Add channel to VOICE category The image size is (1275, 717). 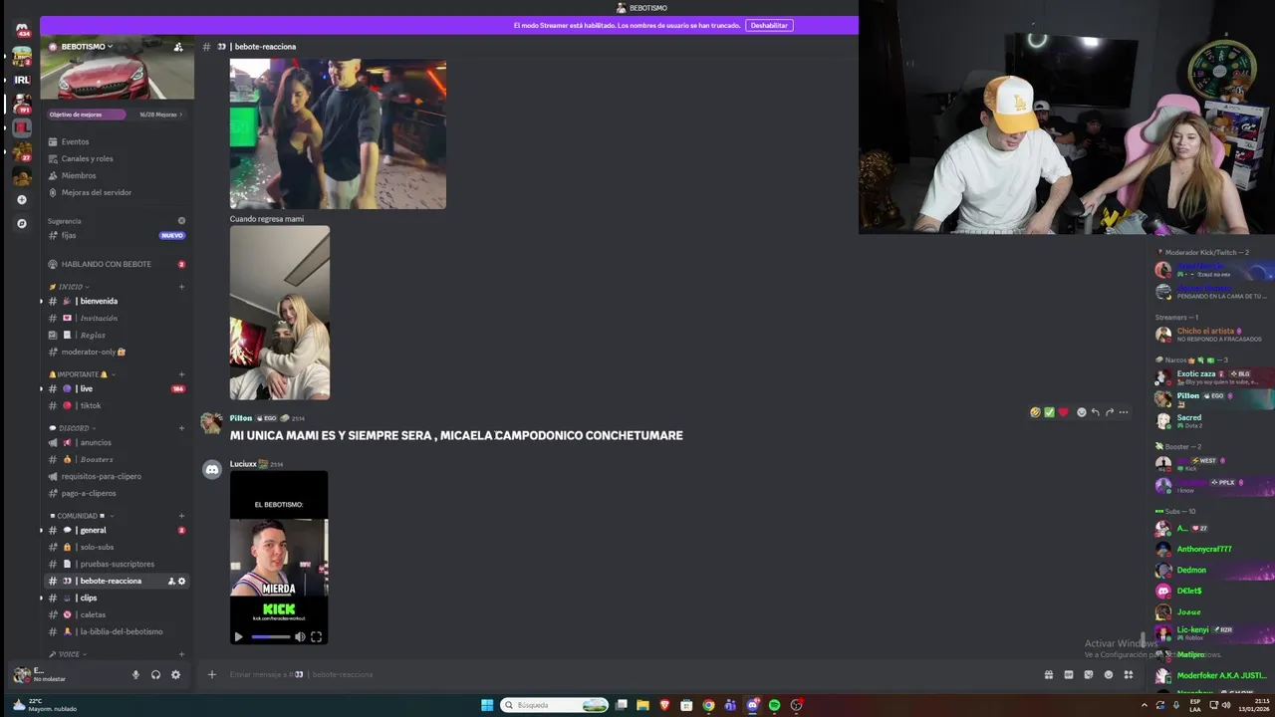click(181, 654)
